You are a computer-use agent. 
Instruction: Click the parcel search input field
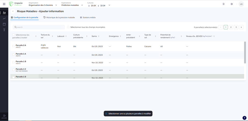click(x=39, y=27)
